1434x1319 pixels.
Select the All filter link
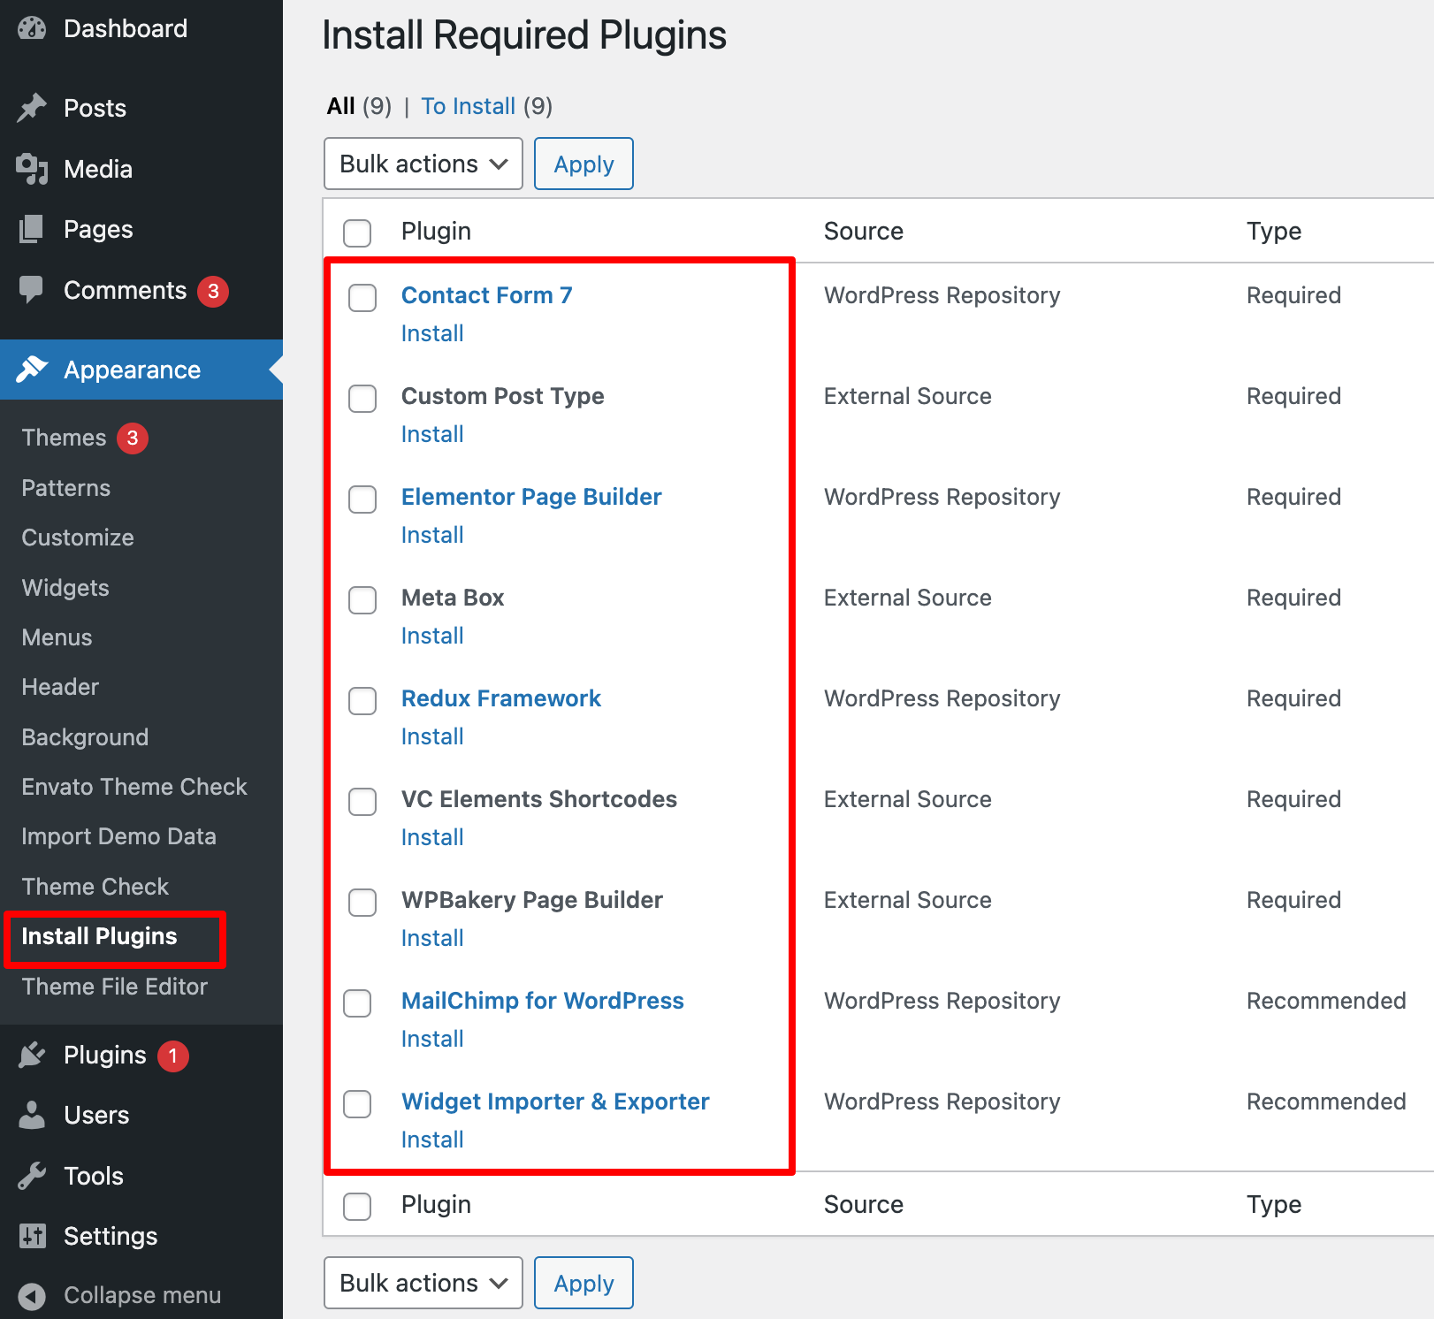coord(340,106)
